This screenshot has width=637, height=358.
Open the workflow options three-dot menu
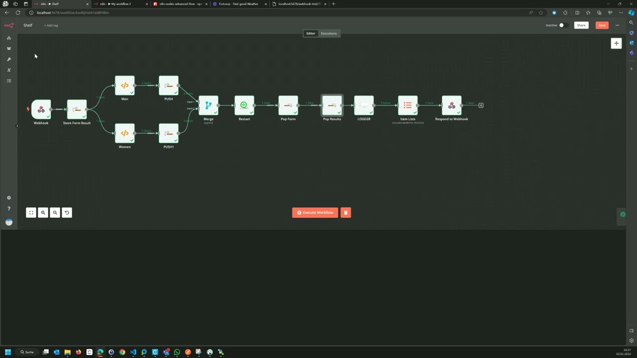(x=617, y=25)
